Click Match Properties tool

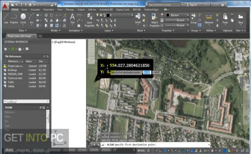click(155, 20)
